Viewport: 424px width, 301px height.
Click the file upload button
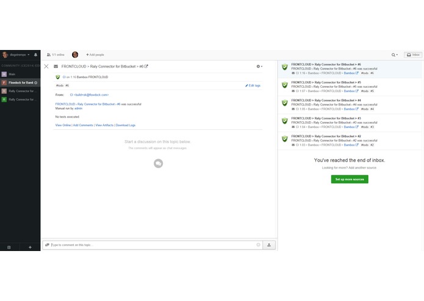269,245
